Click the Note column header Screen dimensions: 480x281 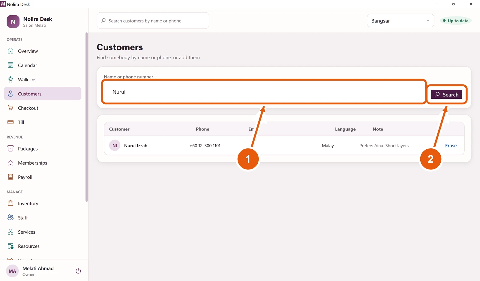coord(378,129)
